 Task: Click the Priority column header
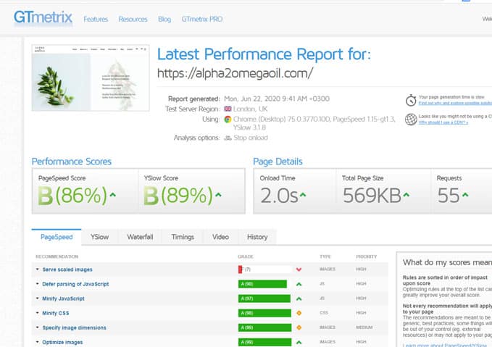point(366,256)
